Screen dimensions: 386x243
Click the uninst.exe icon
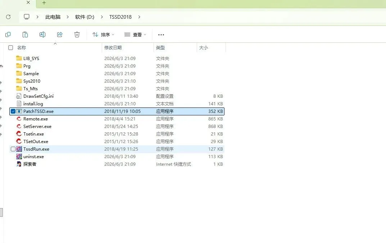[19, 156]
